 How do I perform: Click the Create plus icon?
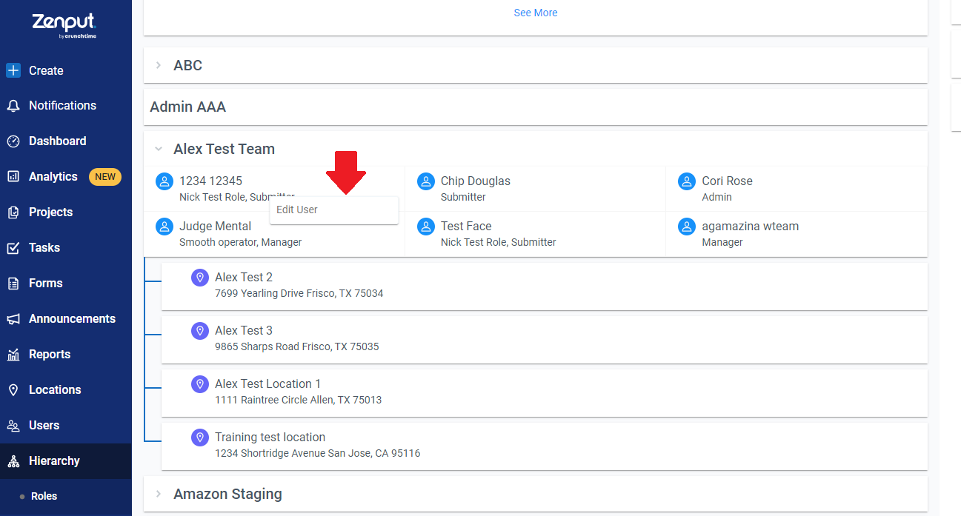13,70
